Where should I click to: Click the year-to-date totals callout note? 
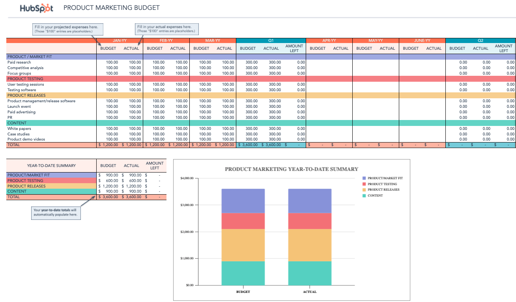56,212
